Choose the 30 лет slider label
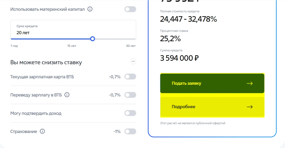 [131, 46]
